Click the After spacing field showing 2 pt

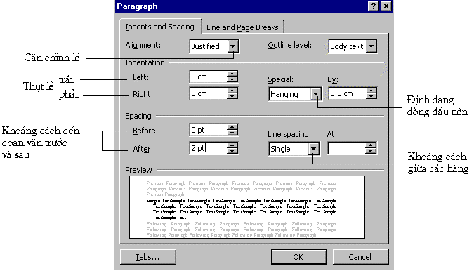pyautogui.click(x=209, y=148)
